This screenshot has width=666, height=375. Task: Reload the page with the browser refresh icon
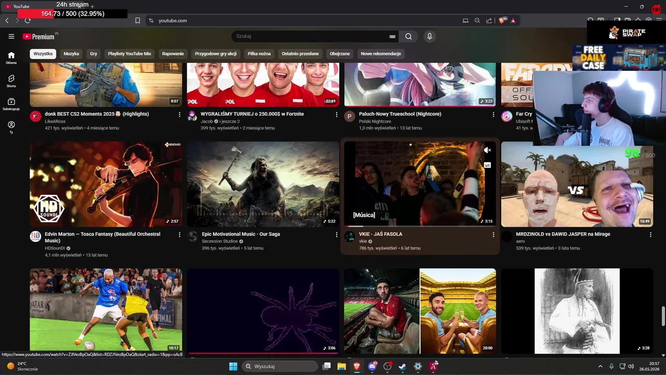(x=28, y=20)
